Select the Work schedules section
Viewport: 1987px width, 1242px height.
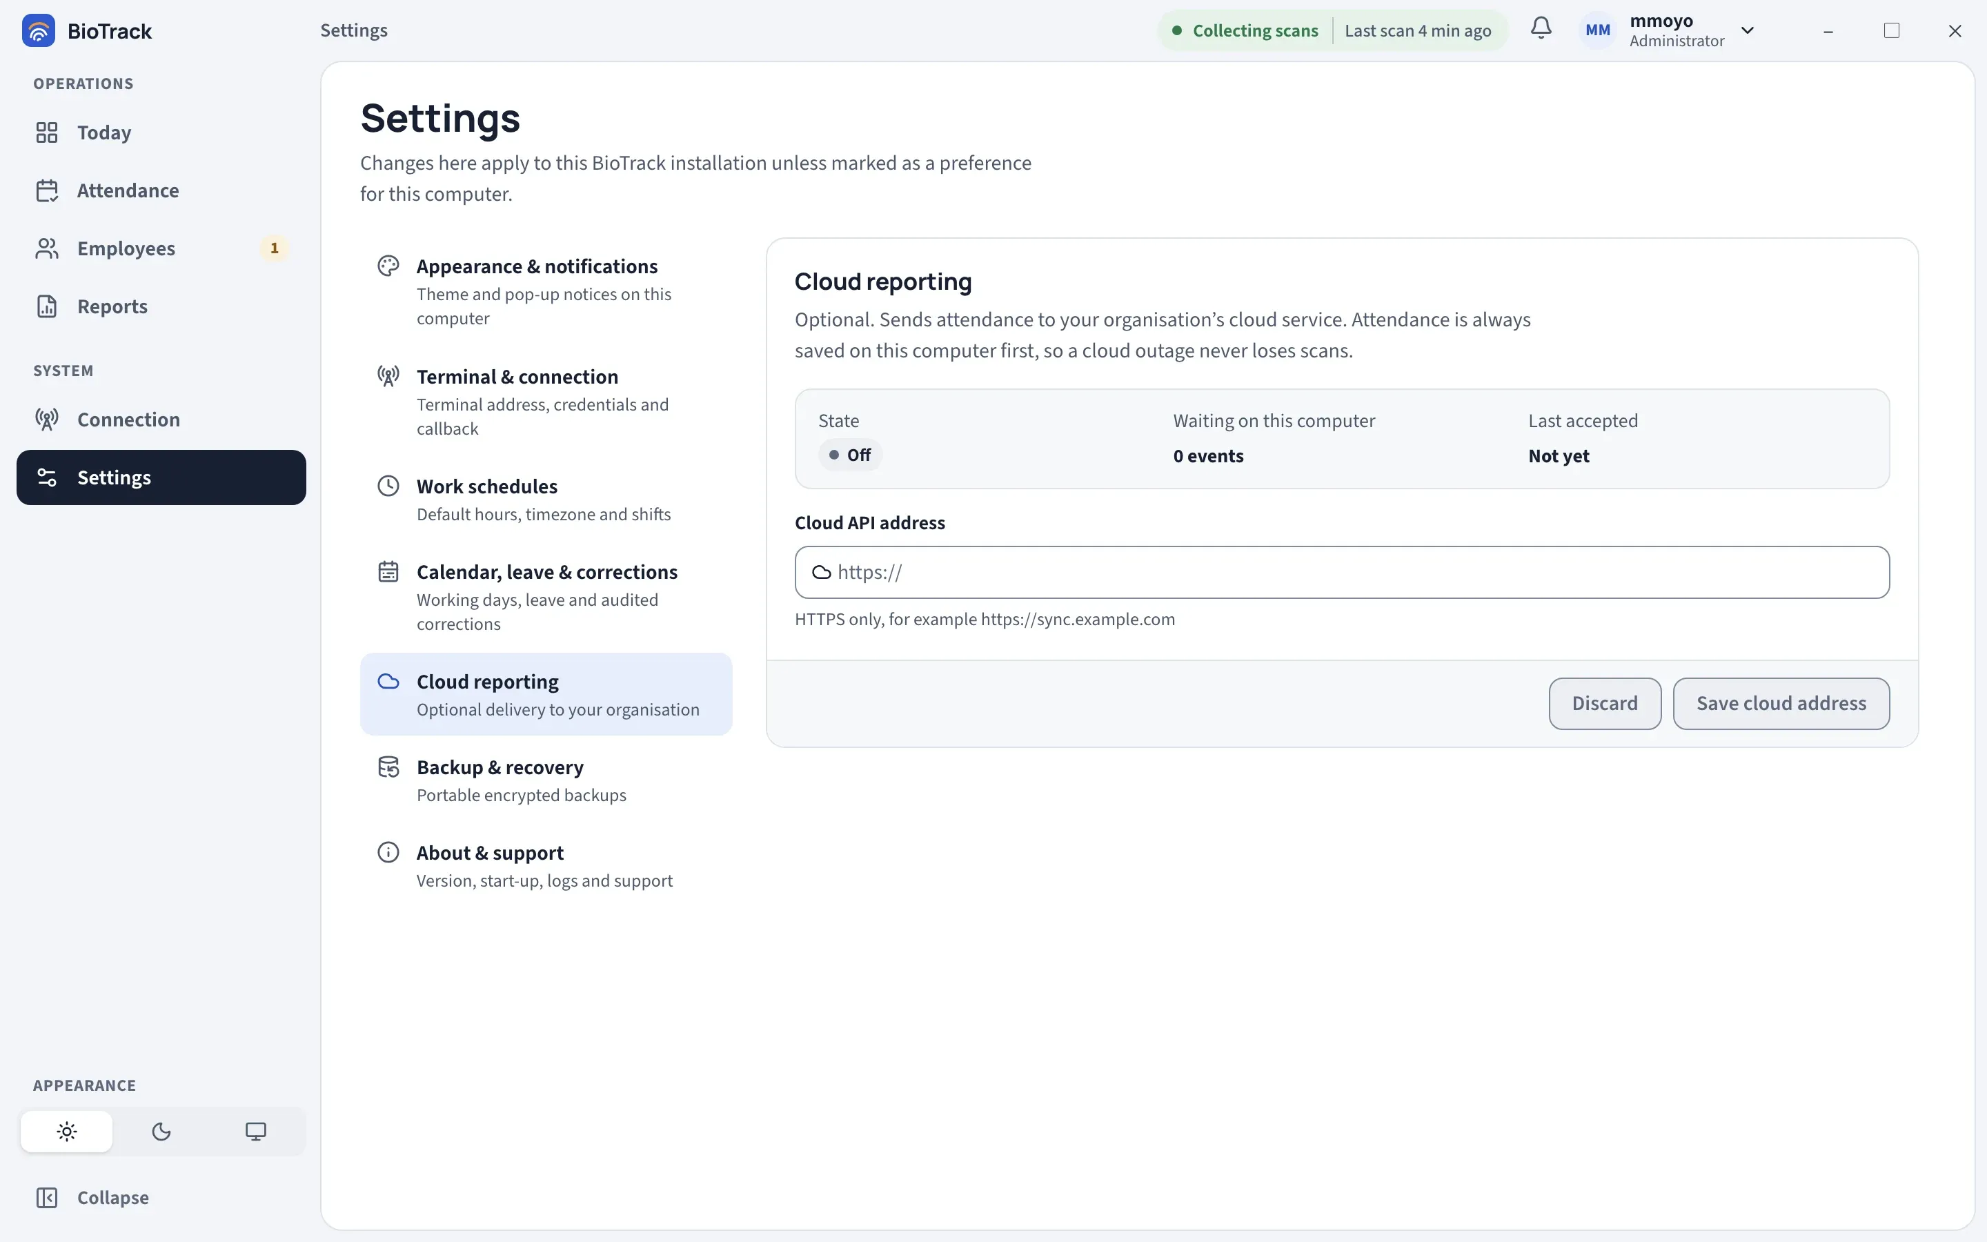pos(546,500)
